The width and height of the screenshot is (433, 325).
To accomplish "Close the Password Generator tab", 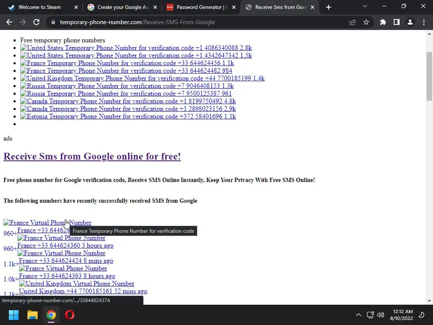I will (234, 7).
